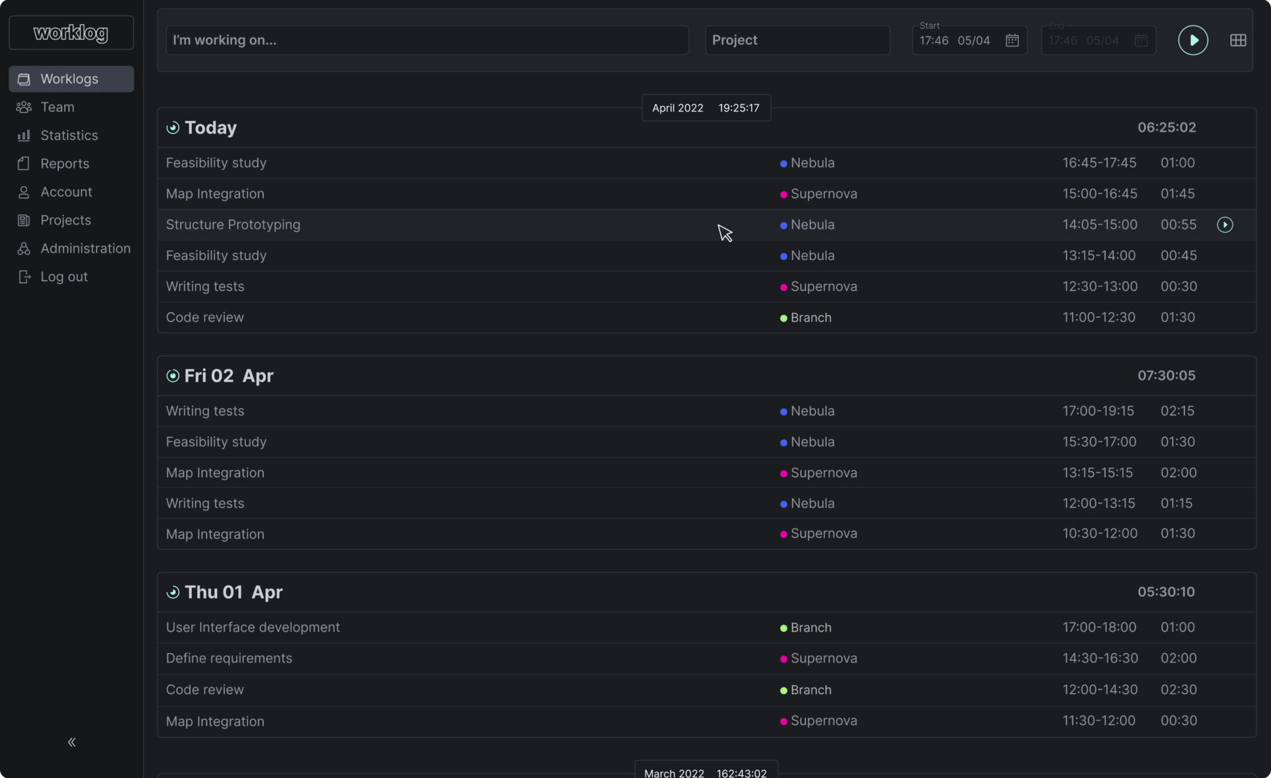
Task: Click the worklog logo
Action: click(70, 32)
